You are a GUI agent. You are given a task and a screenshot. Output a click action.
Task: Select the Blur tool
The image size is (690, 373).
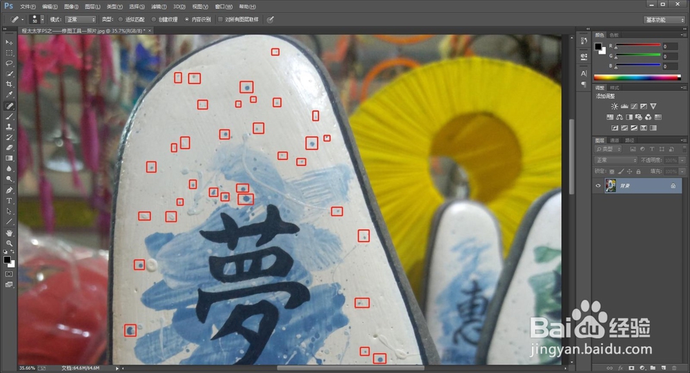(x=9, y=169)
